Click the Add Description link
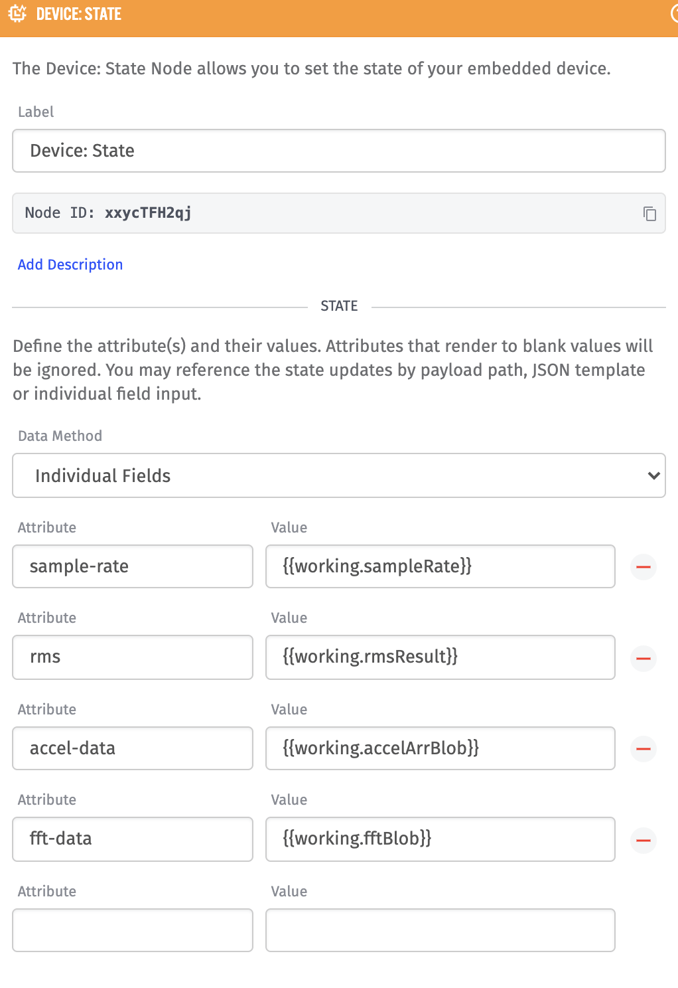 coord(70,264)
